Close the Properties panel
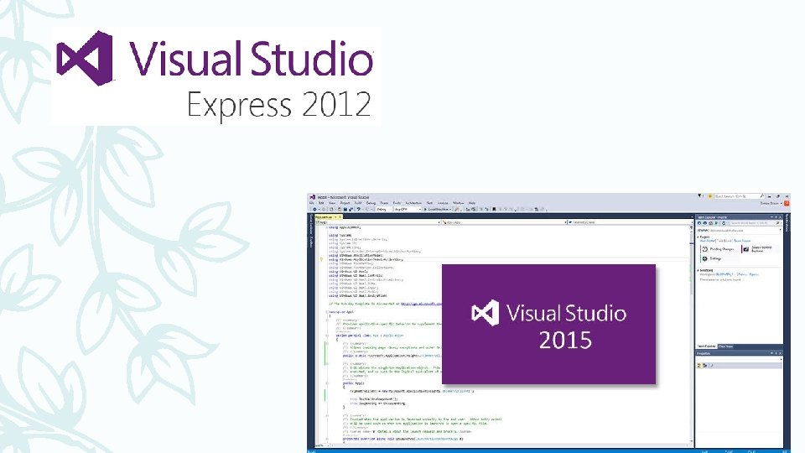 pyautogui.click(x=781, y=353)
